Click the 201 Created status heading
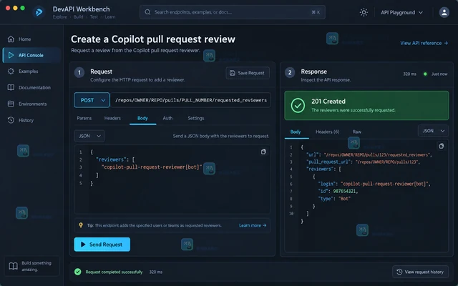 click(328, 102)
